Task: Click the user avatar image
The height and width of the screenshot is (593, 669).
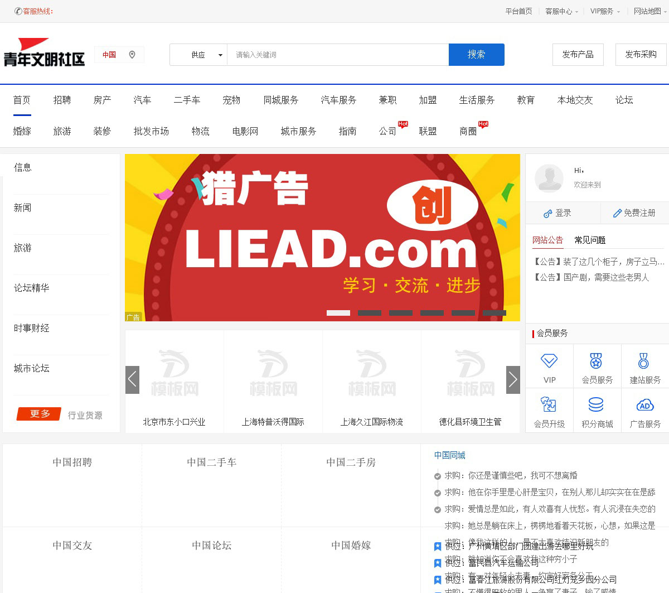Action: pyautogui.click(x=549, y=178)
